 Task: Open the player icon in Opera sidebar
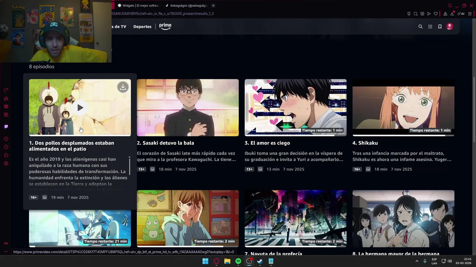coord(6,139)
